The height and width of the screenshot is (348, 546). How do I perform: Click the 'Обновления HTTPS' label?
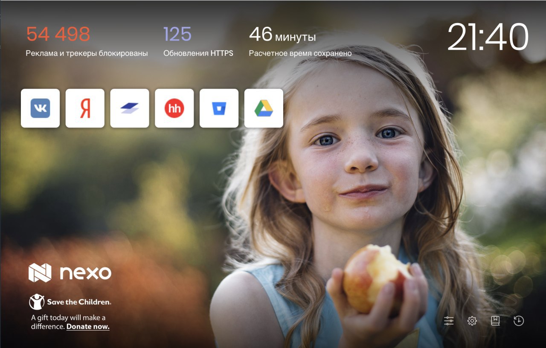(198, 53)
